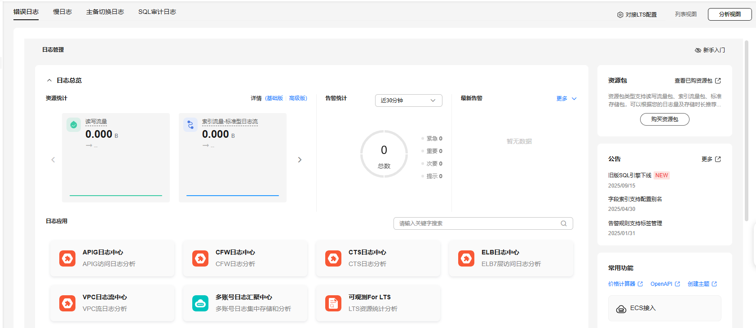Image resolution: width=756 pixels, height=328 pixels.
Task: Click the CTS日志中心 icon
Action: pos(333,258)
